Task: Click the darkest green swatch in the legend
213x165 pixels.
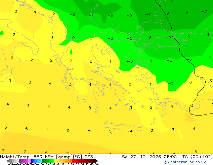Action: click(x=43, y=161)
